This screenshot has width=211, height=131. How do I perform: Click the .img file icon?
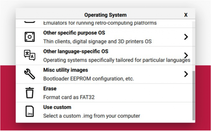[x=29, y=111]
